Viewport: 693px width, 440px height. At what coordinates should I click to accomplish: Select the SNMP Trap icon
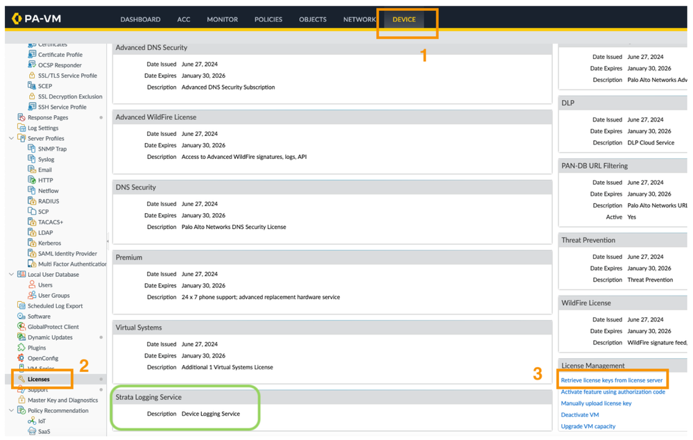pos(32,149)
